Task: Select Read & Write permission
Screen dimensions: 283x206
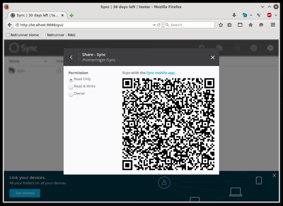Action: pos(71,87)
